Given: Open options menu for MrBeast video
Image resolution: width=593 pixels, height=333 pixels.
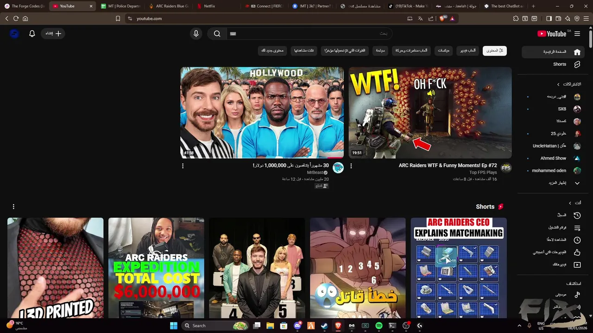Looking at the screenshot, I should (x=183, y=166).
